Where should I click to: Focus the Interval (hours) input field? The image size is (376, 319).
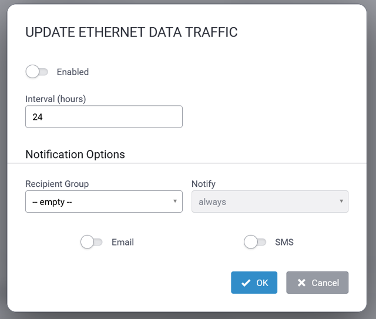(104, 117)
